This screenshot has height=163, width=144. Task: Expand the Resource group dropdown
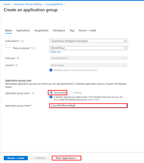click(89, 48)
